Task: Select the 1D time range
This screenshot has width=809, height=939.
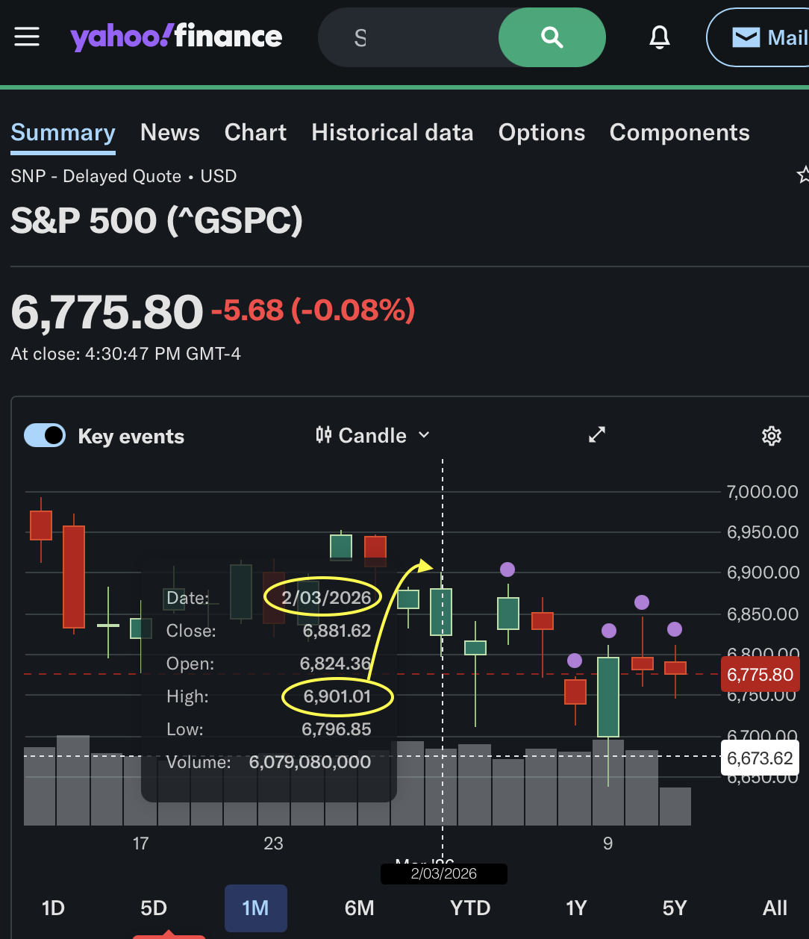Action: 53,908
